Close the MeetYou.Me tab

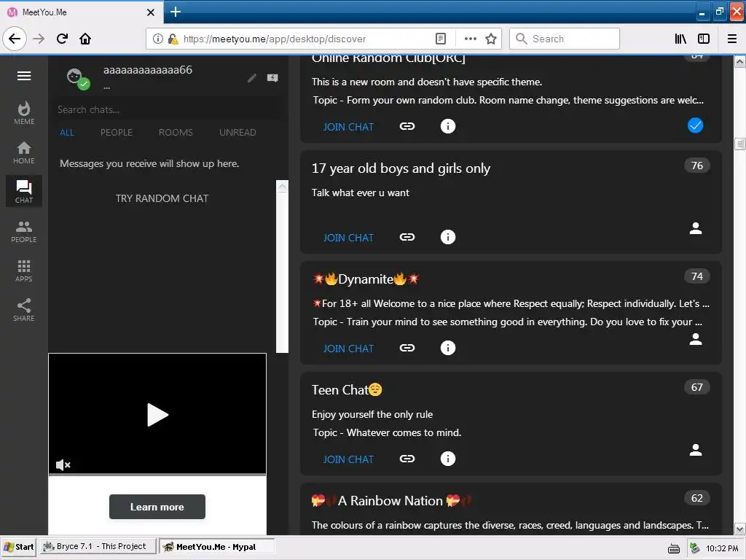pos(150,12)
